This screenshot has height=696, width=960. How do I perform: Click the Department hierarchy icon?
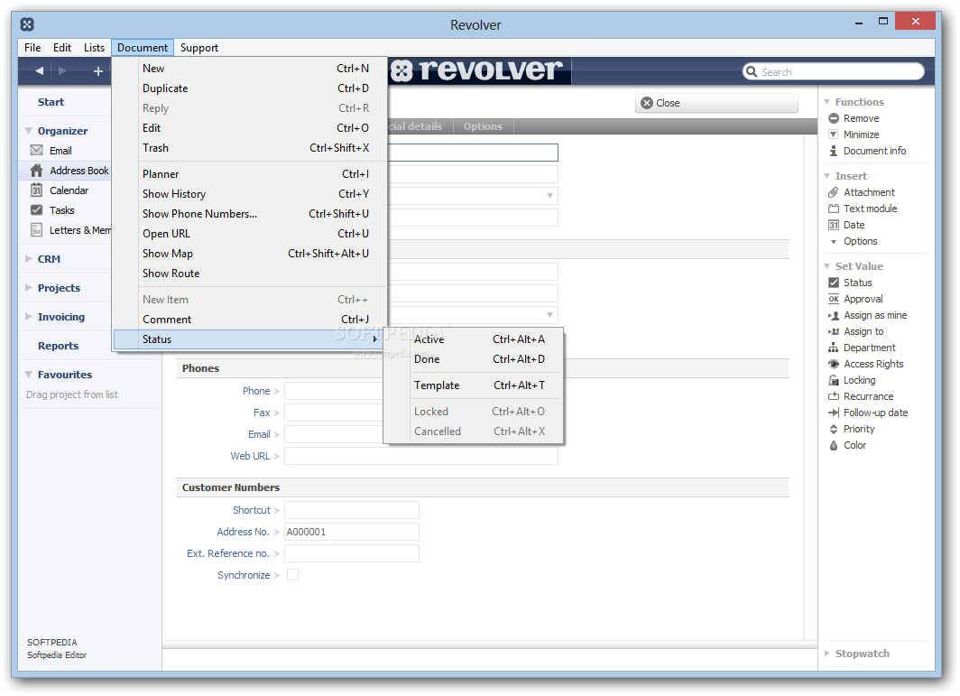pos(834,348)
